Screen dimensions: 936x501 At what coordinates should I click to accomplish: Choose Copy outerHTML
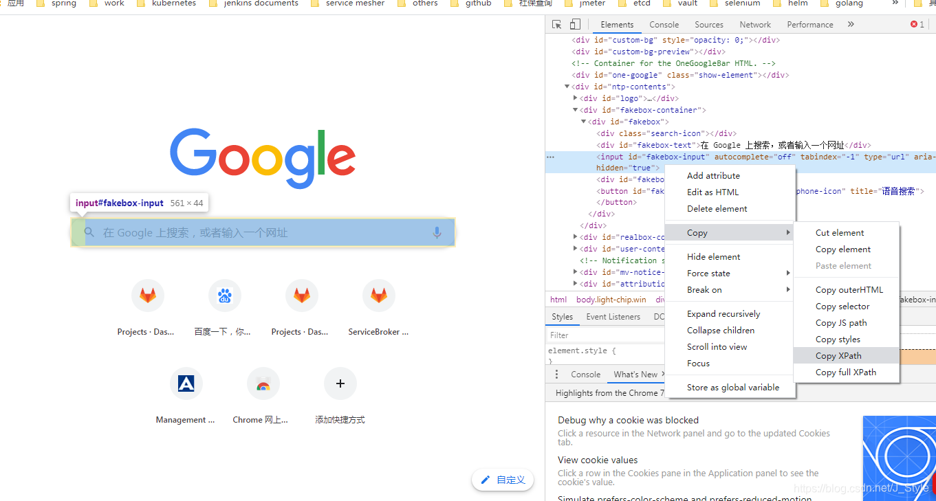coord(846,290)
